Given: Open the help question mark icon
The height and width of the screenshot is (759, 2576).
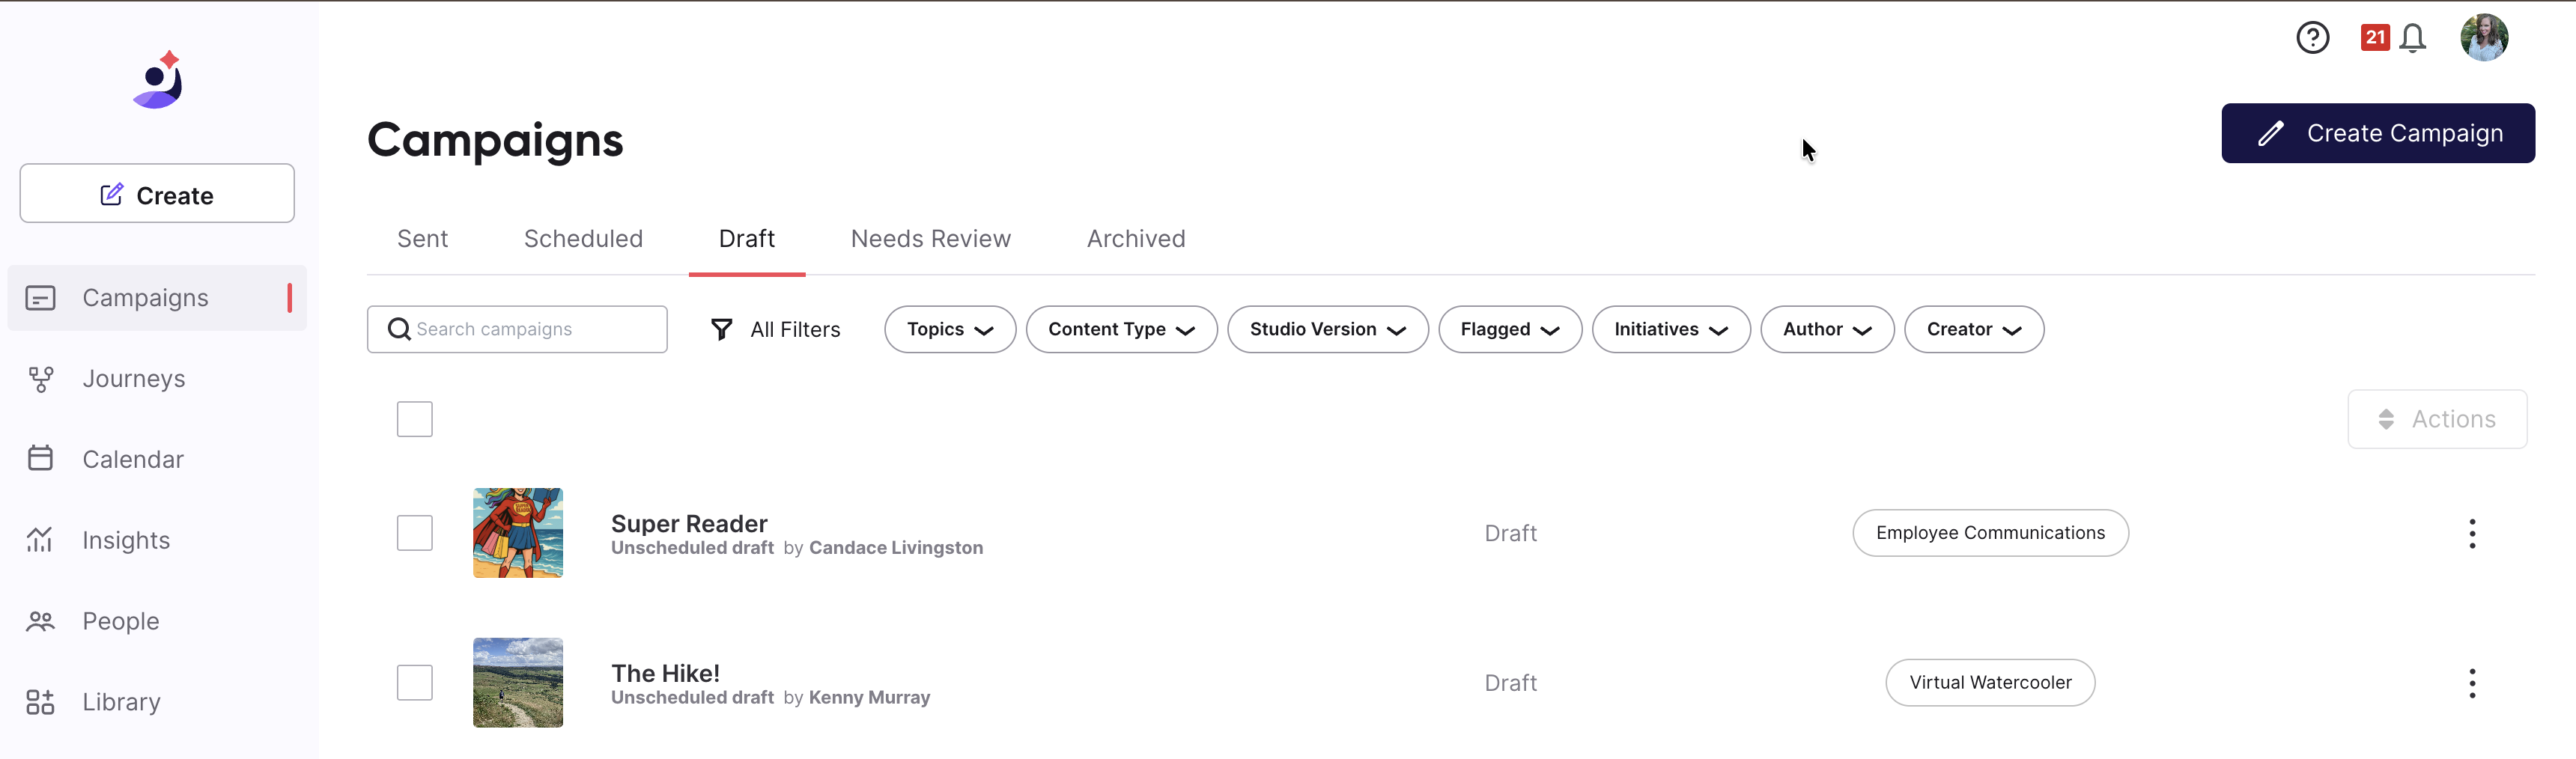Looking at the screenshot, I should point(2313,38).
